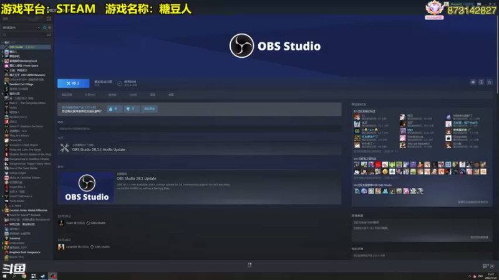The width and height of the screenshot is (499, 280).
Task: Open Windows Start menu button
Action: [x=4, y=276]
